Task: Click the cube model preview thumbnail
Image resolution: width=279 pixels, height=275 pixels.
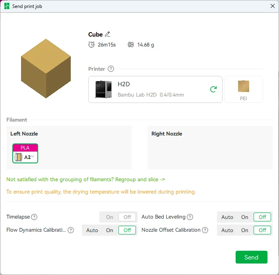Action: point(46,68)
